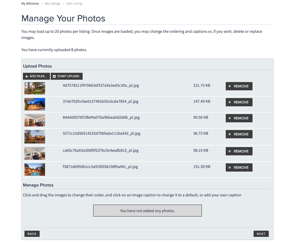The height and width of the screenshot is (249, 295).
Task: Remove the ca65c76a03a306f0 photo file
Action: coord(239,151)
